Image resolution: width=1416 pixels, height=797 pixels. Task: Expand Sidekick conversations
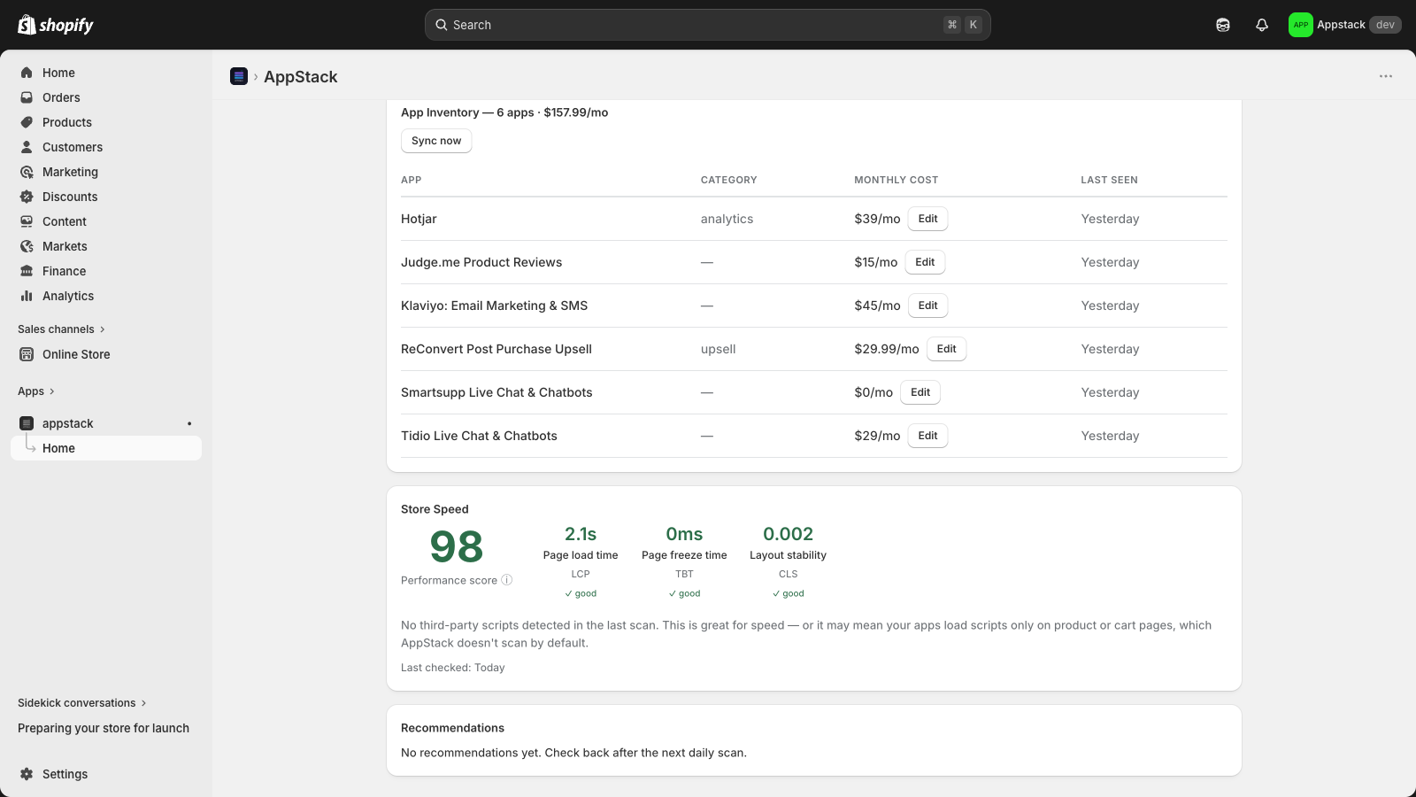coord(82,703)
